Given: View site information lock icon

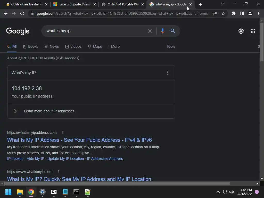Looking at the screenshot, I should tap(32, 13).
